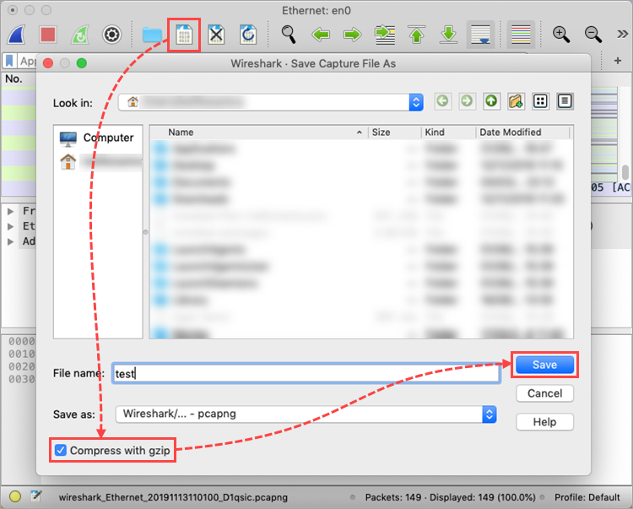Zoom out main window text

[593, 35]
